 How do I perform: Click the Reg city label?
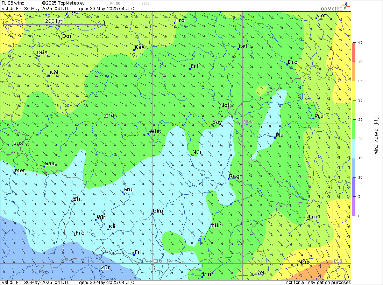tap(234, 176)
